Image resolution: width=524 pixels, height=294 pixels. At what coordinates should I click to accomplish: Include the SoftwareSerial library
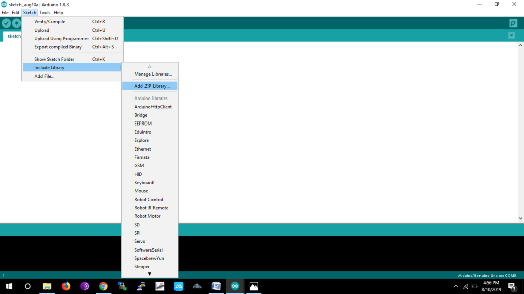(x=150, y=250)
